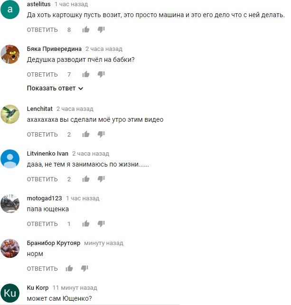Reply to Бранибор Крутояр's comment
The image size is (291, 305).
point(42,269)
